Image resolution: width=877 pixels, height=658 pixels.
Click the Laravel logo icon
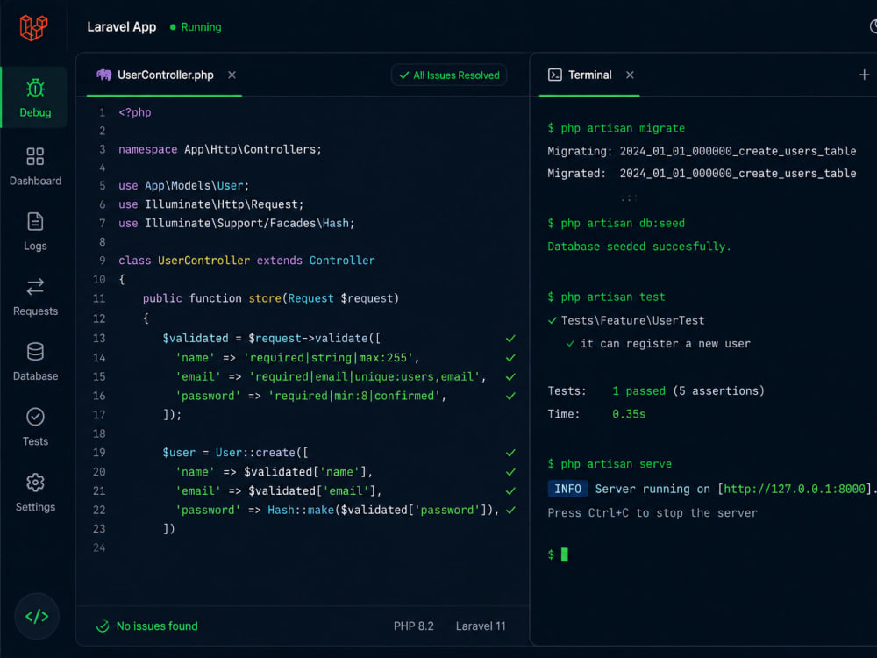[x=33, y=27]
